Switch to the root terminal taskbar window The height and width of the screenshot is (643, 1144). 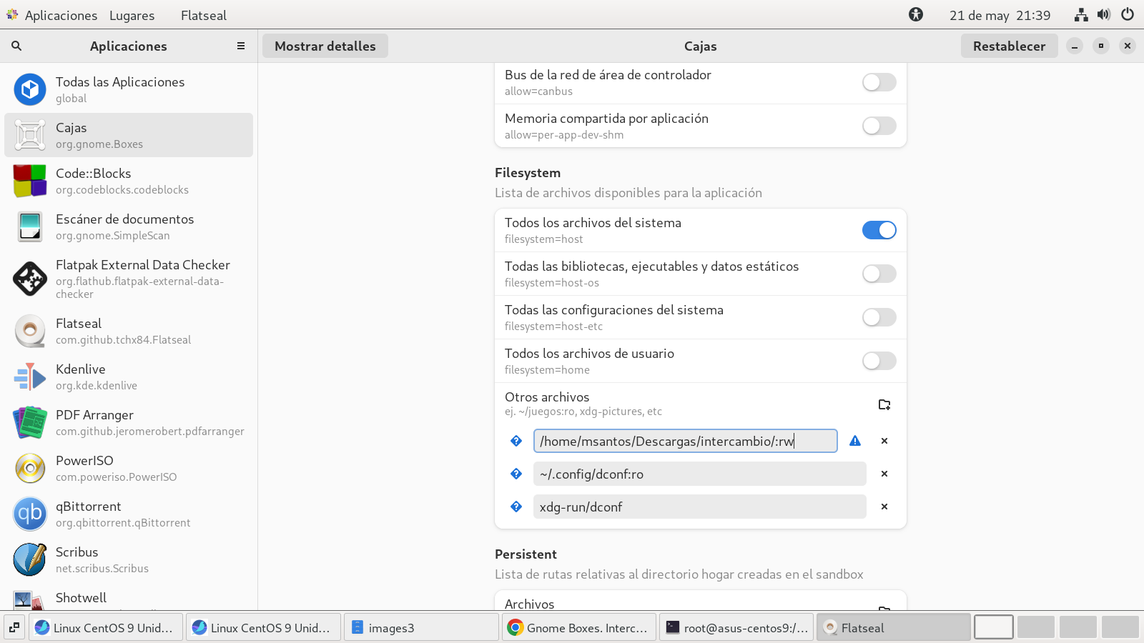[x=736, y=627]
